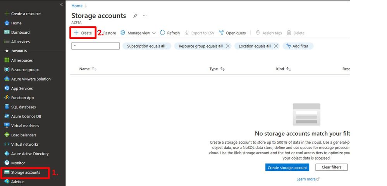Viewport: 387px width, 186px height.
Task: Open Location equals all filter
Action: (x=255, y=46)
